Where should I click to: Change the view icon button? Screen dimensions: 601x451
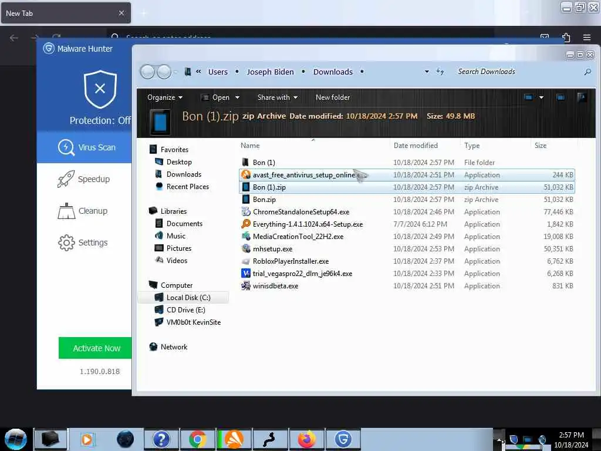point(528,97)
